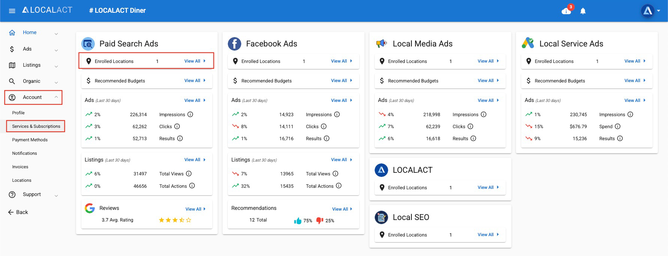Open Services & Subscriptions page
668x256 pixels.
pyautogui.click(x=36, y=126)
